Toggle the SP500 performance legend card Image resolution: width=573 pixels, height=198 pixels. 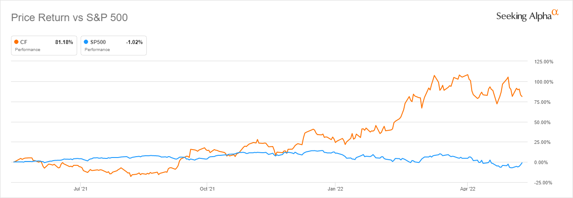click(x=113, y=45)
